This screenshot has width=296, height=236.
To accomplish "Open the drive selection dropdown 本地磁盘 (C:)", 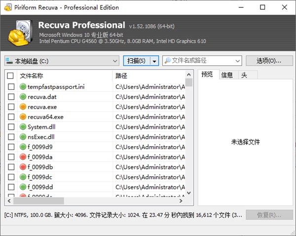I will pyautogui.click(x=62, y=61).
